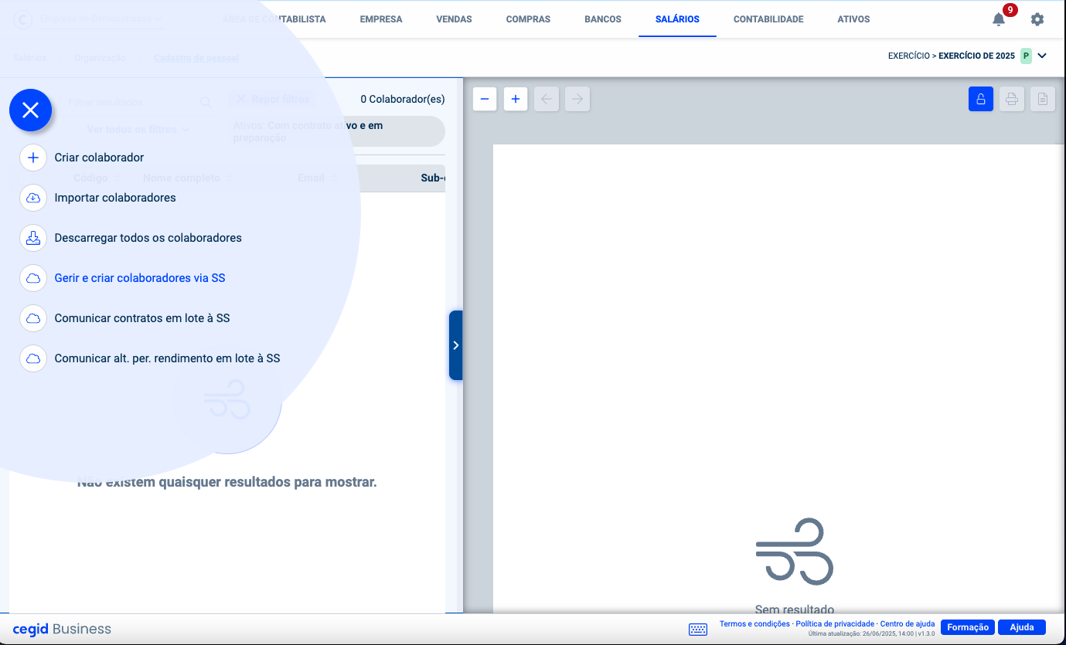Open the Área de Contabilista tab
The image size is (1066, 645).
tap(274, 19)
